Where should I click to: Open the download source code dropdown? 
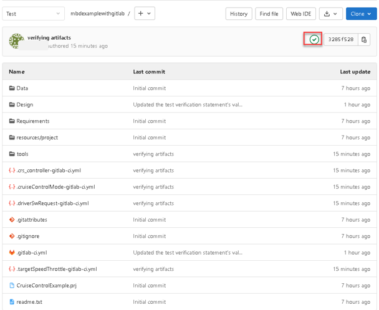click(330, 14)
